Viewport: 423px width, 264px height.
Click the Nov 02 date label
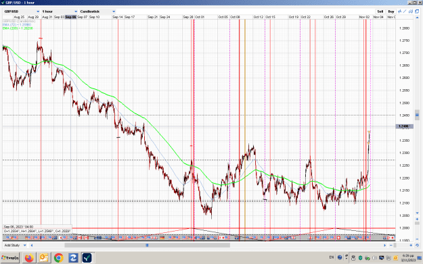tap(364, 17)
